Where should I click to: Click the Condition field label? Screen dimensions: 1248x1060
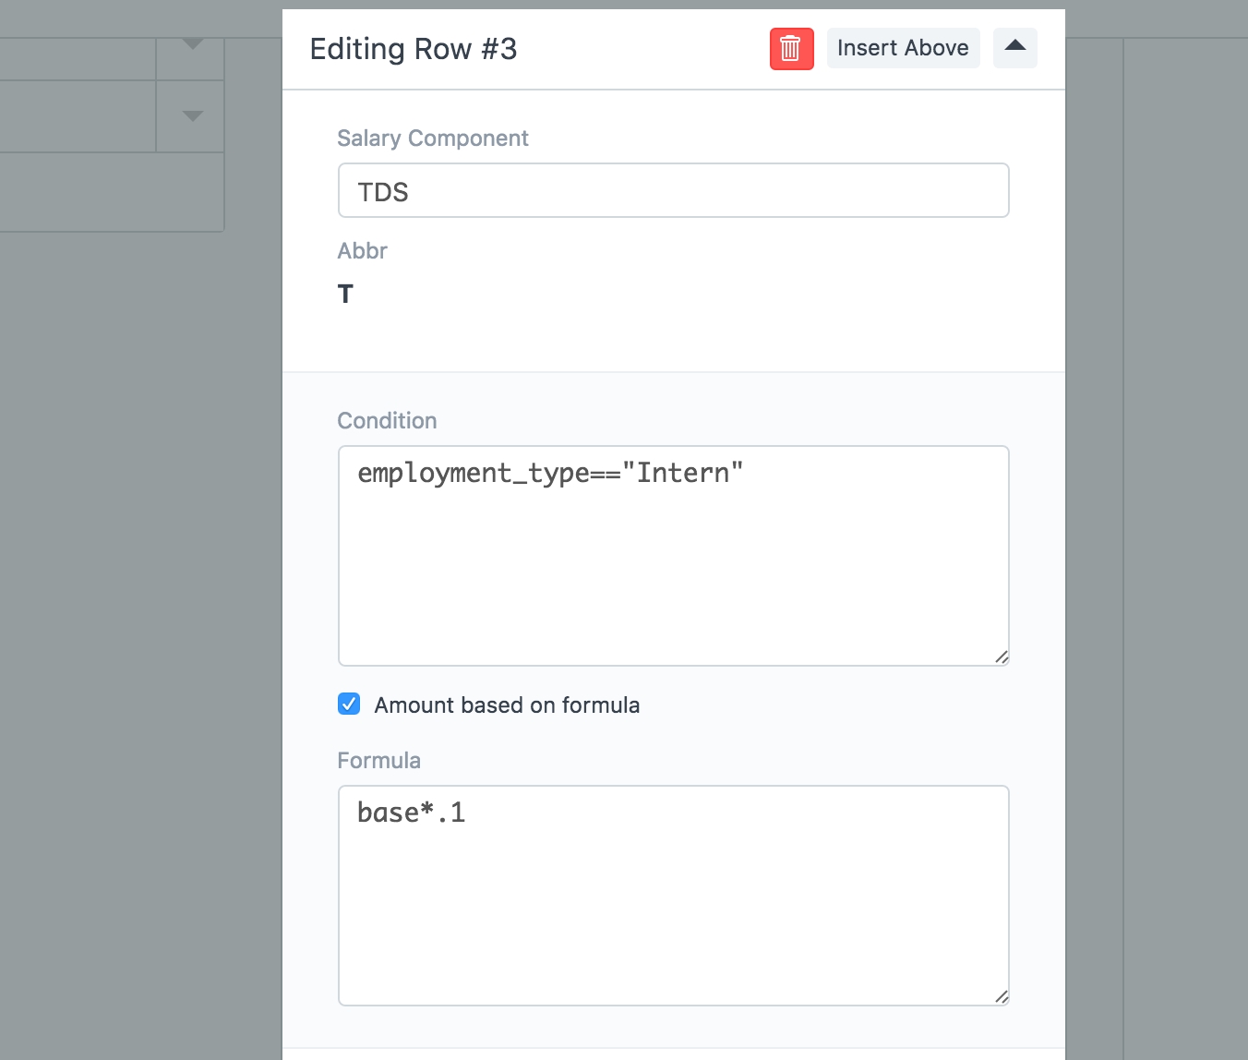click(387, 421)
